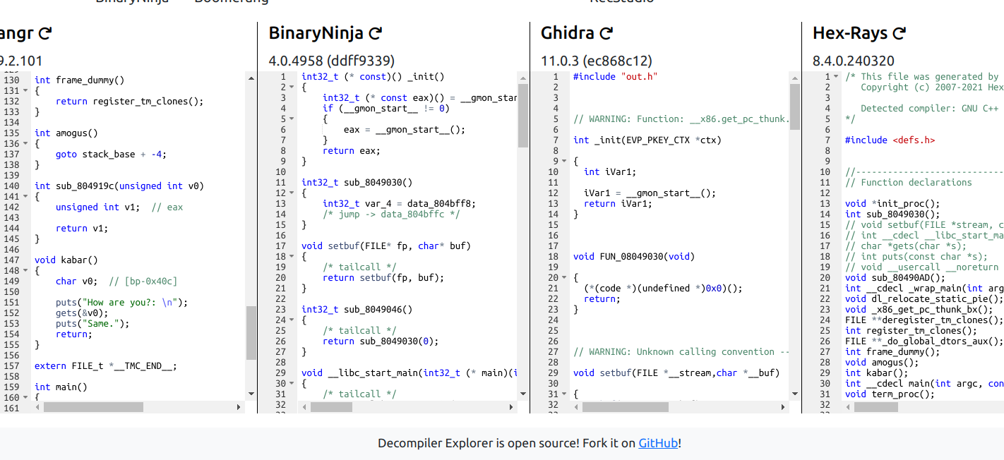Click 'goto stack_base + -4;' in angr
Viewport: 1004px width, 460px height.
[112, 155]
